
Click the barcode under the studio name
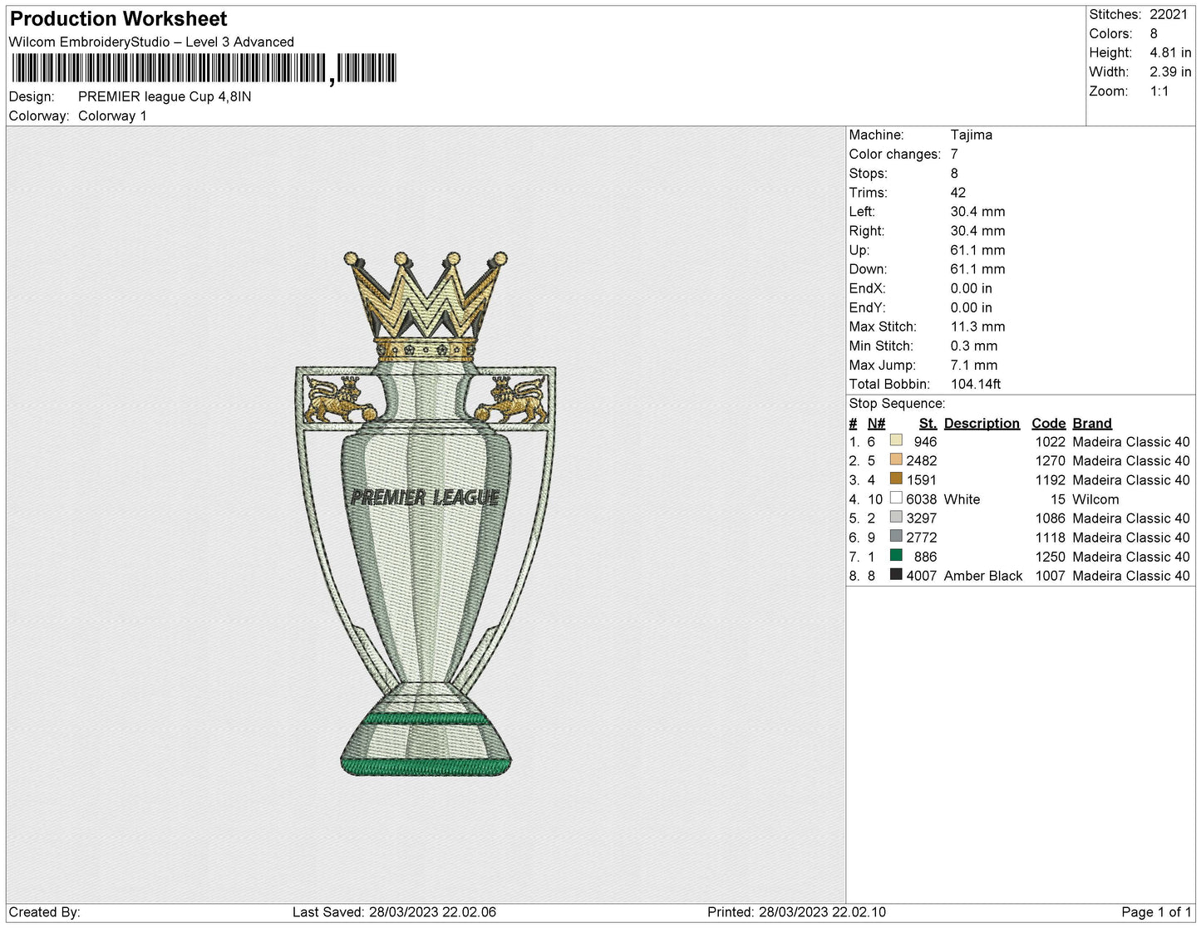[204, 68]
